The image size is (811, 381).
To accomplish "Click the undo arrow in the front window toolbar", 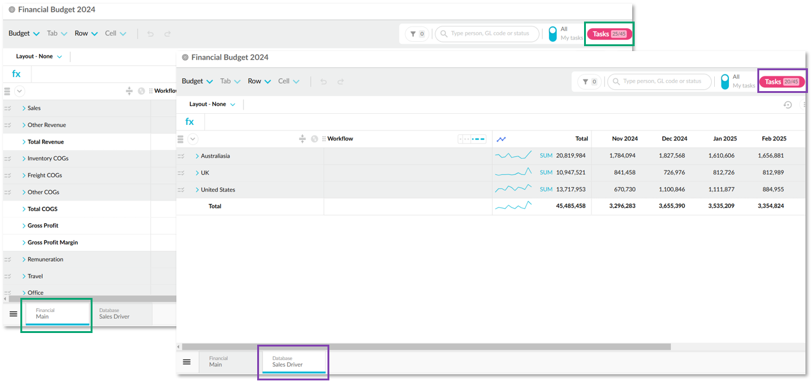I will coord(324,81).
